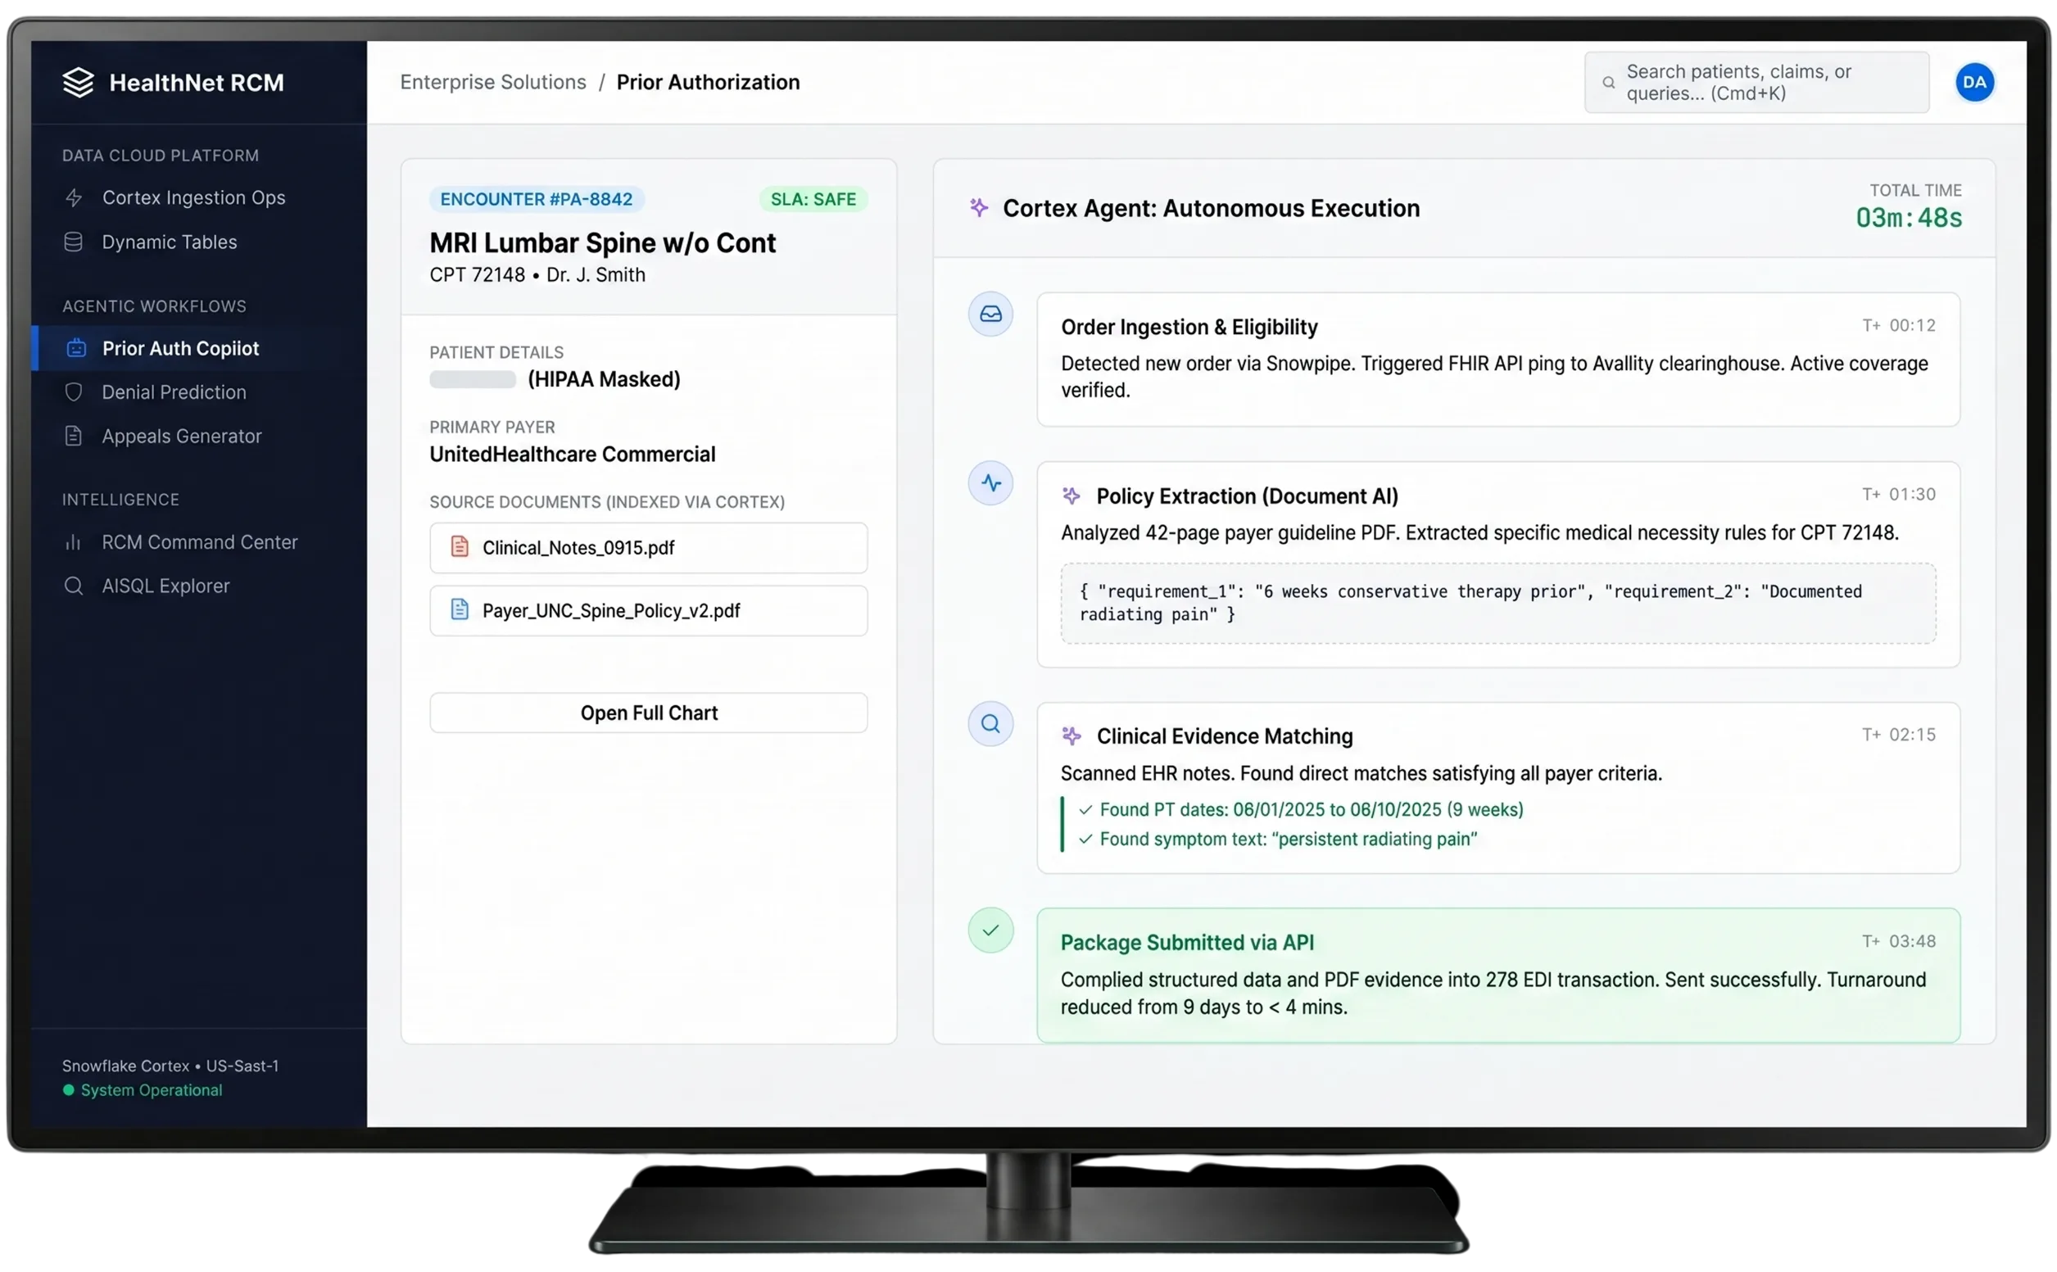The image size is (2057, 1272).
Task: Click the Open Full Chart button
Action: (x=649, y=713)
